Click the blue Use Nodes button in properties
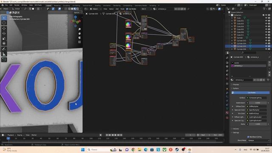Image resolution: width=272 pixels, height=153 pixels. pos(250,93)
